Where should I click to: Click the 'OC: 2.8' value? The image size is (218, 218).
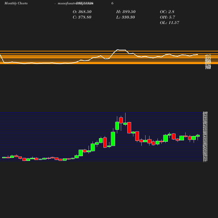[x=167, y=12]
